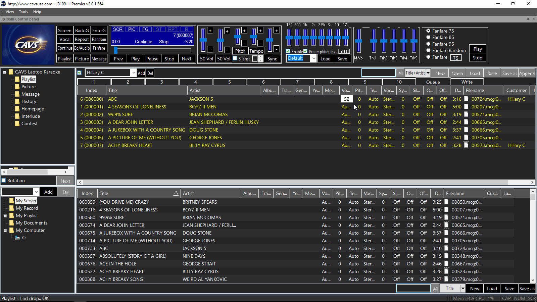The height and width of the screenshot is (302, 537).
Task: Open the Default equalizer preset dropdown
Action: pos(313,58)
